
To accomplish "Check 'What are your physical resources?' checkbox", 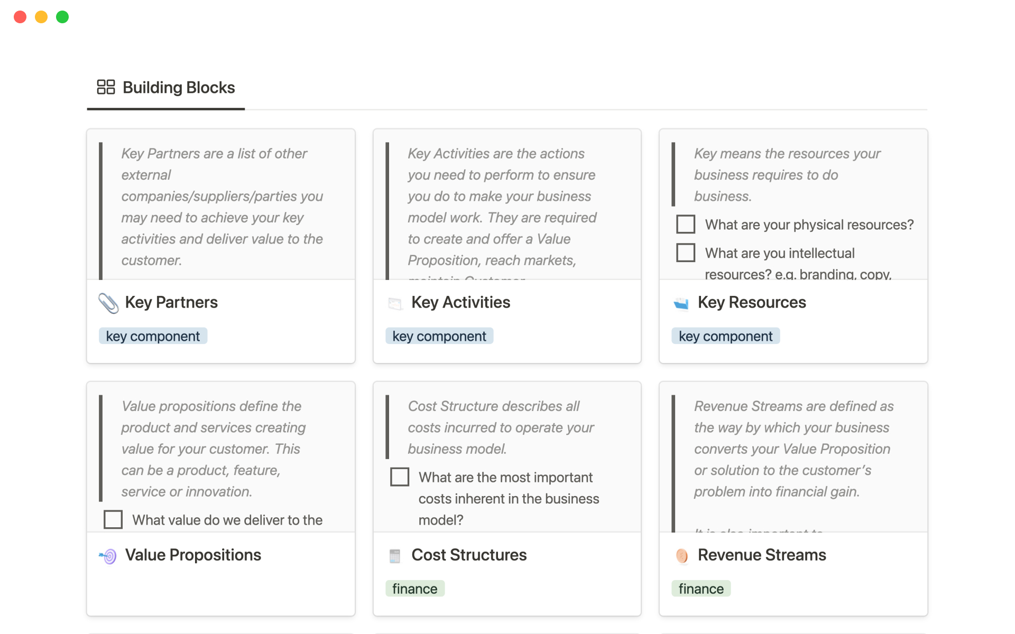I will pyautogui.click(x=686, y=225).
